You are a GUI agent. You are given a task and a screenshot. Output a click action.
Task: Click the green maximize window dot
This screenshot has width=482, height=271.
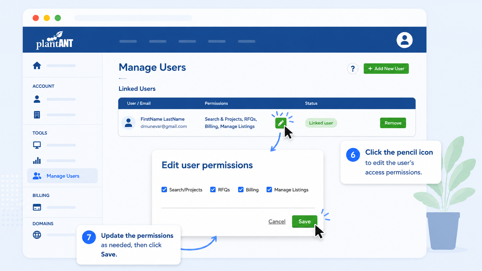pos(58,18)
